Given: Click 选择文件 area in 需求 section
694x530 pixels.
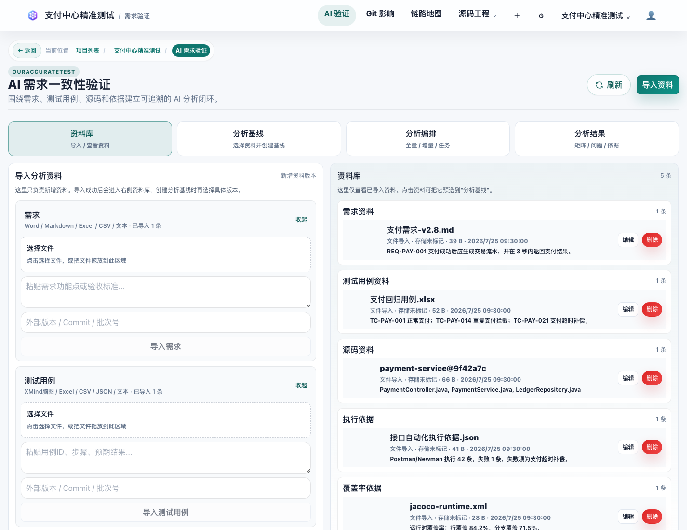Looking at the screenshot, I should click(166, 254).
